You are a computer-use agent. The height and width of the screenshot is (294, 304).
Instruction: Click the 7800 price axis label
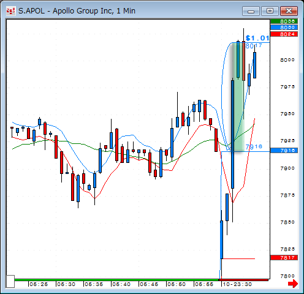pos(287,276)
